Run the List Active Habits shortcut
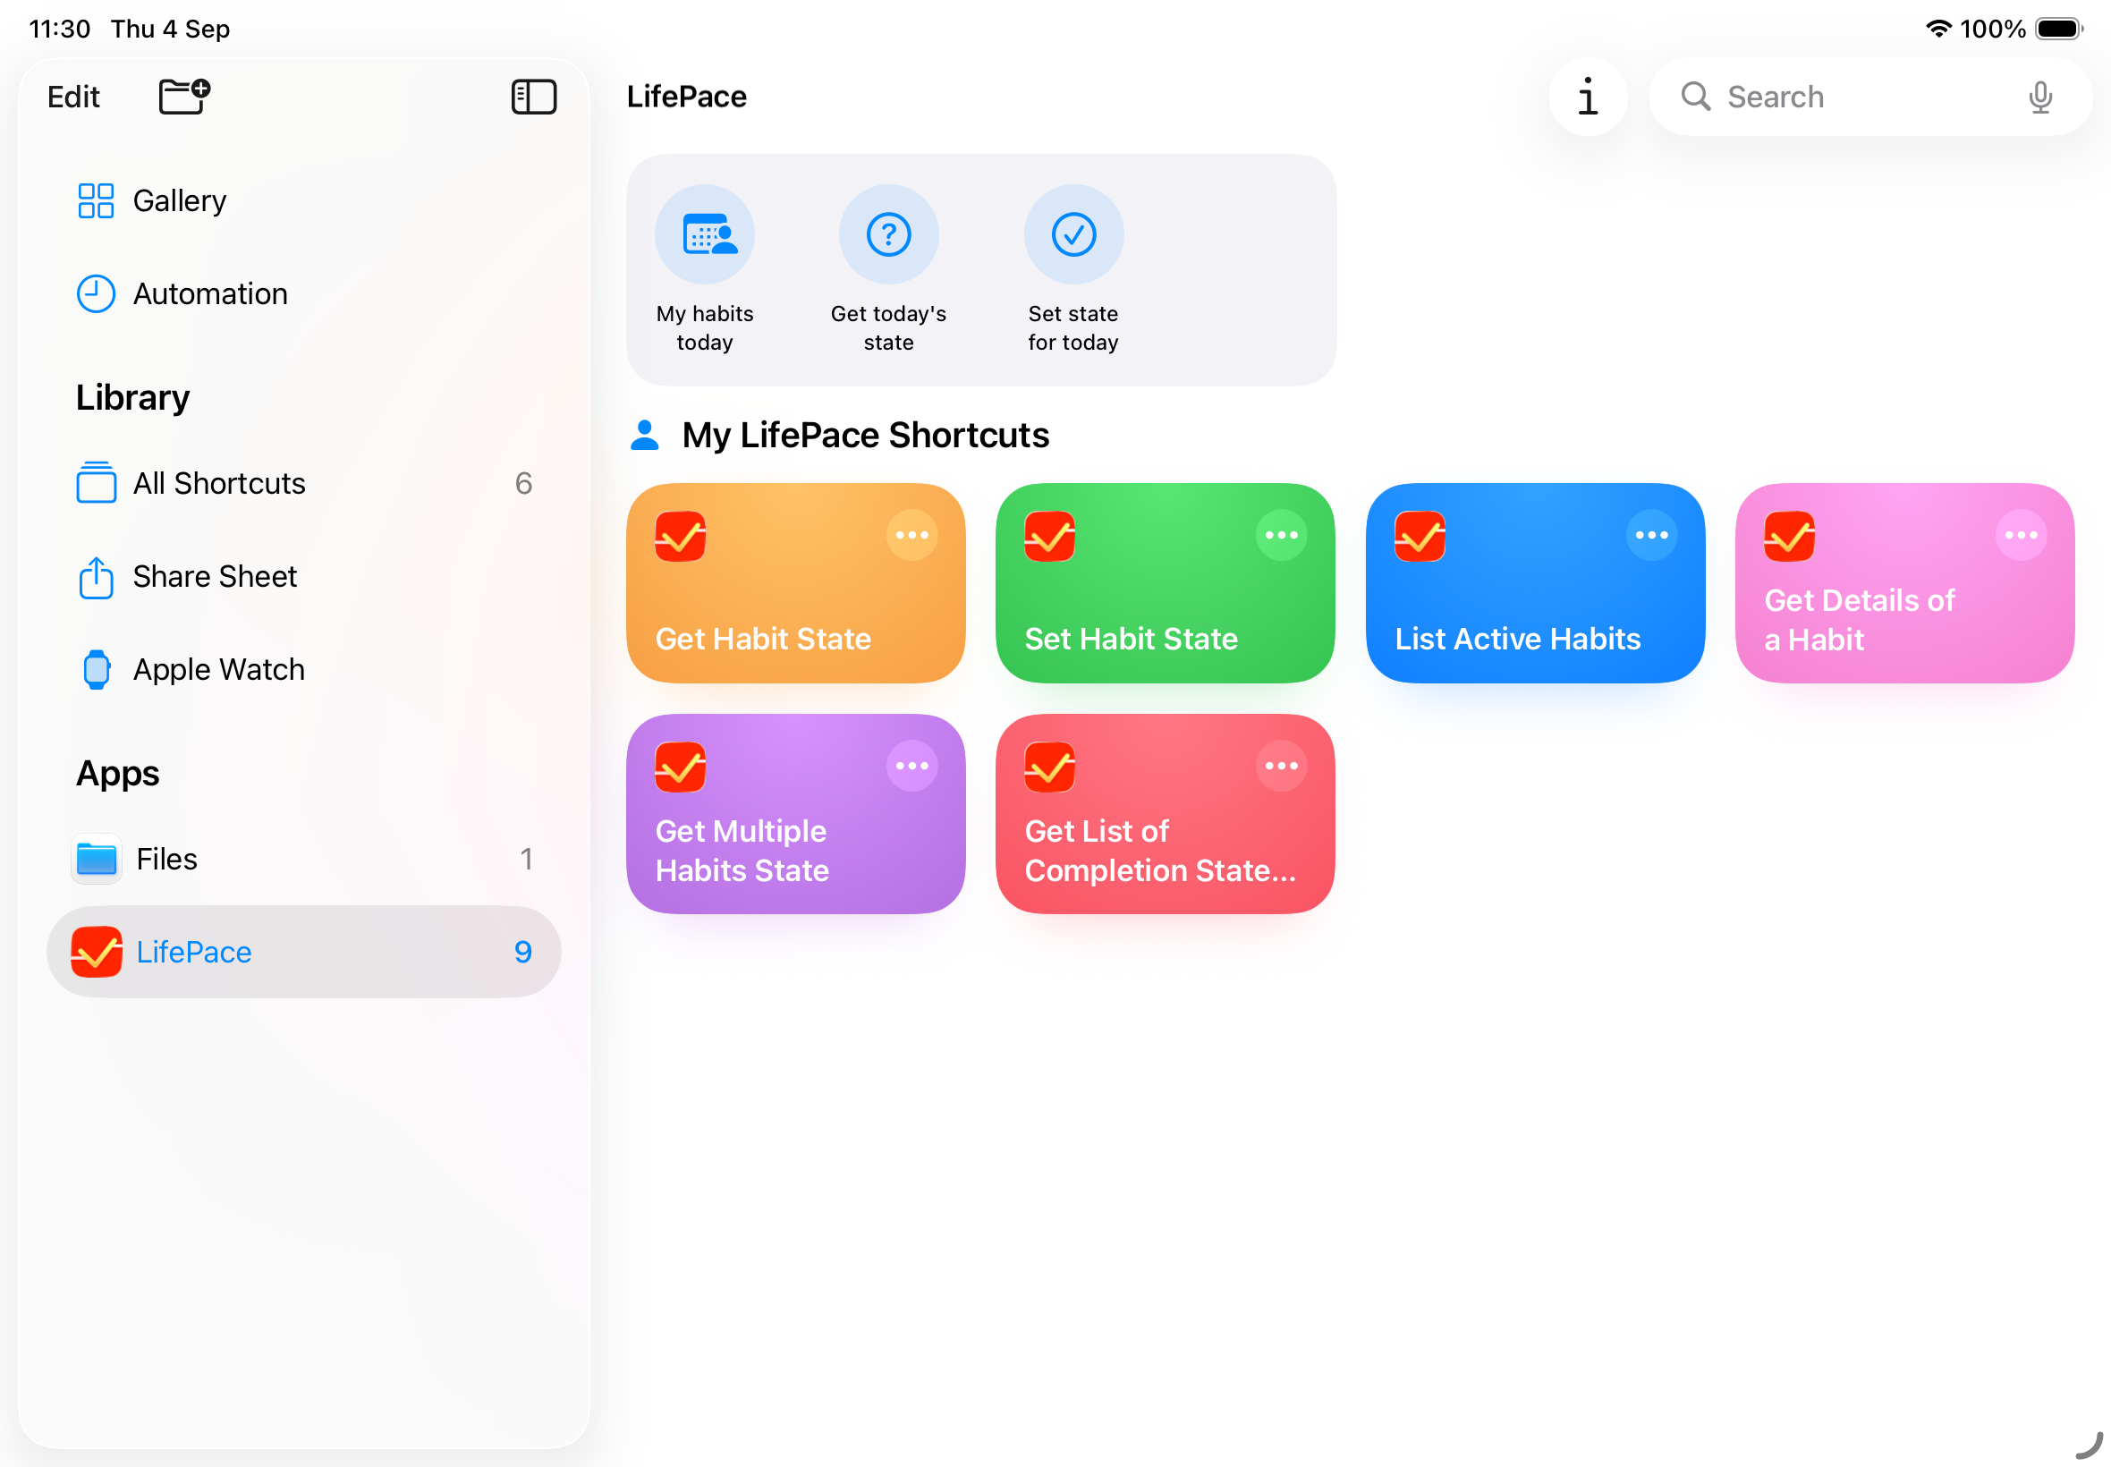This screenshot has height=1467, width=2111. 1535,582
